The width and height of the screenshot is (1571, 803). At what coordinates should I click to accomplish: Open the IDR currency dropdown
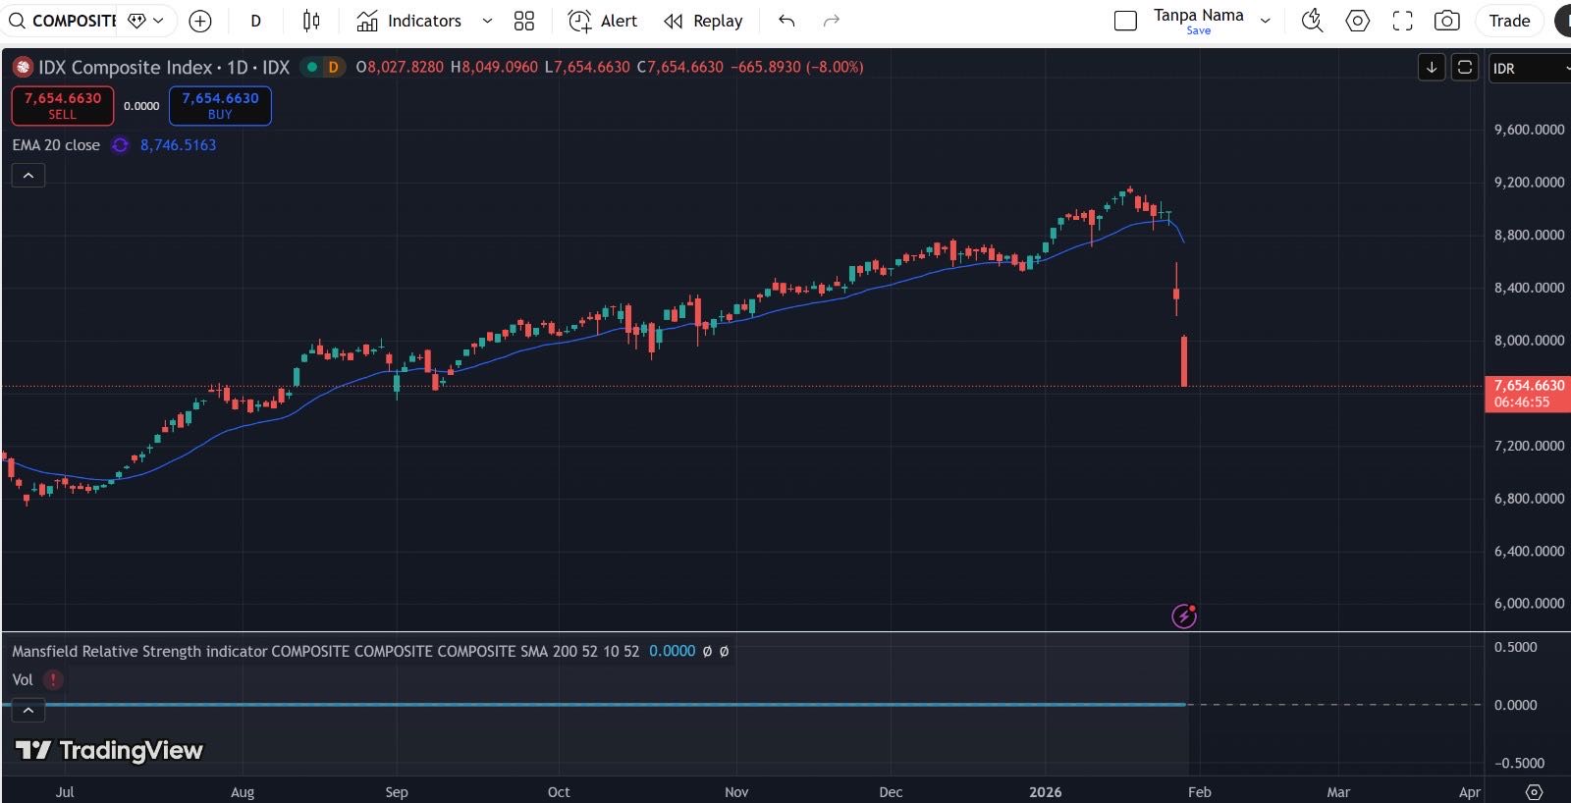(1529, 68)
